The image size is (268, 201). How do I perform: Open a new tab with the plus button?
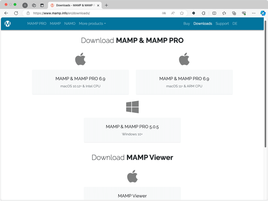pyautogui.click(x=106, y=5)
